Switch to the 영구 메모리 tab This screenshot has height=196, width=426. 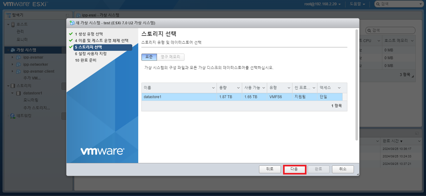[x=170, y=57]
